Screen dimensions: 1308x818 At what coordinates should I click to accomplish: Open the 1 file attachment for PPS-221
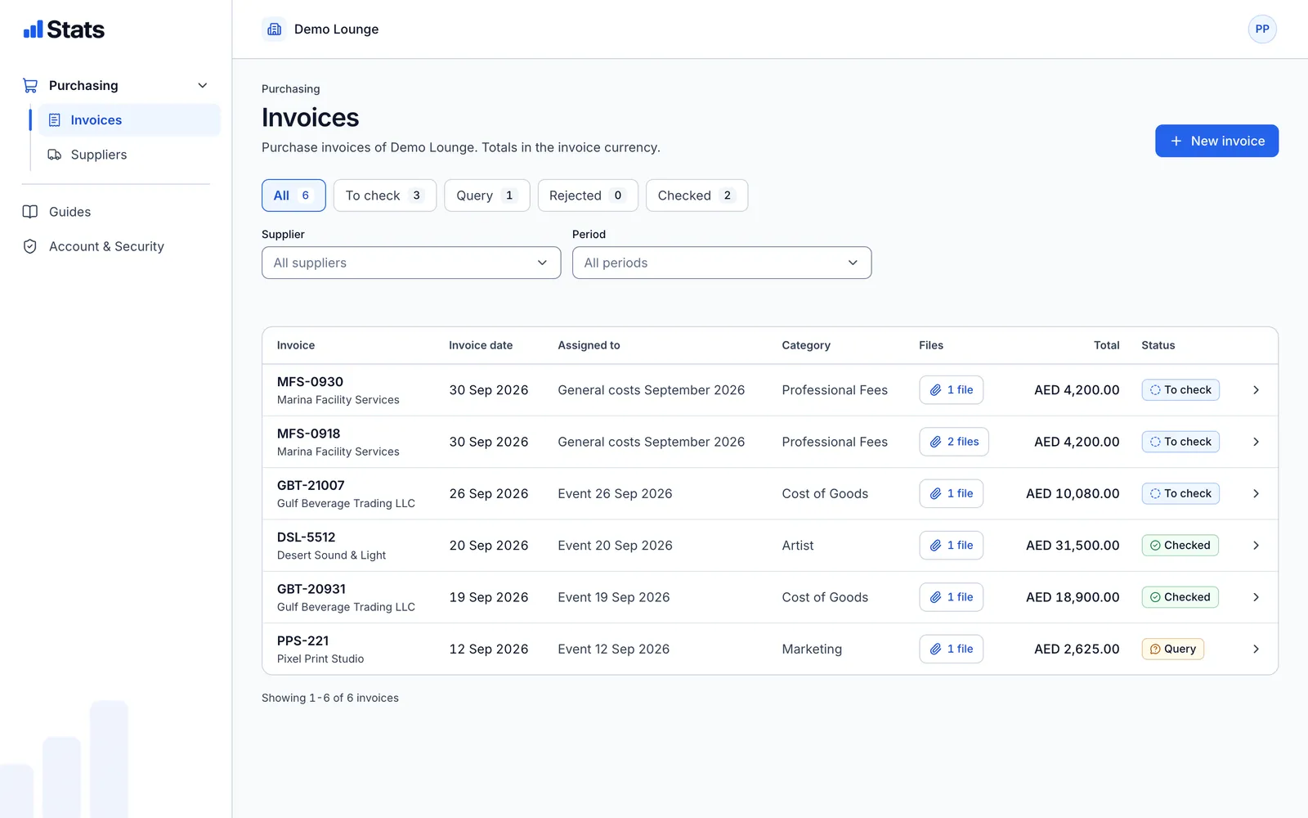tap(951, 649)
